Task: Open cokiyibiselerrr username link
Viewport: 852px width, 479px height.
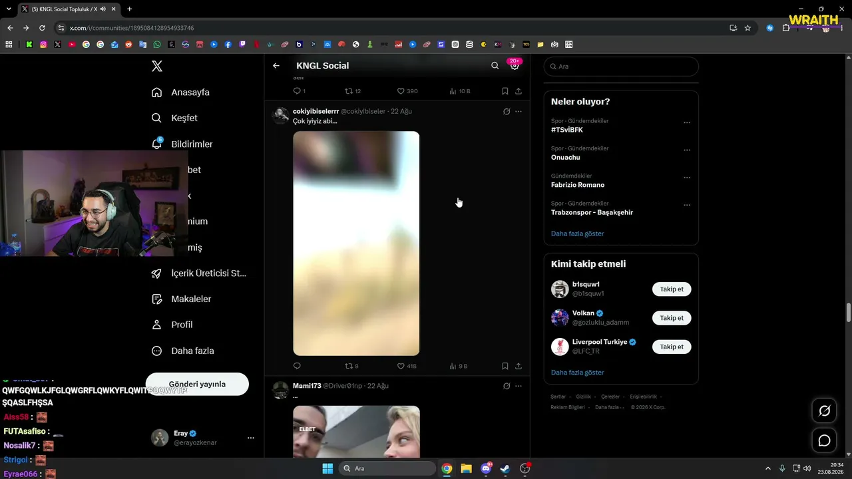Action: (x=316, y=111)
